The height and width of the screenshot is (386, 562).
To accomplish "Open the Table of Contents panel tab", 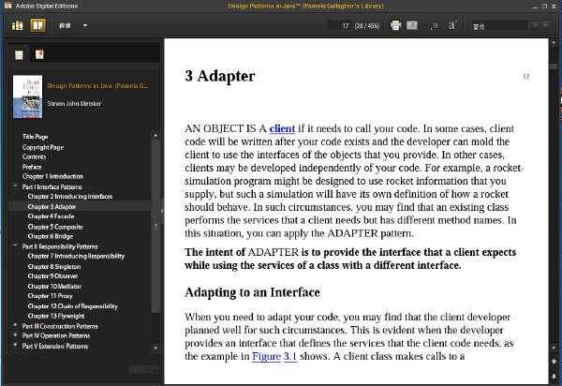I will pyautogui.click(x=19, y=54).
